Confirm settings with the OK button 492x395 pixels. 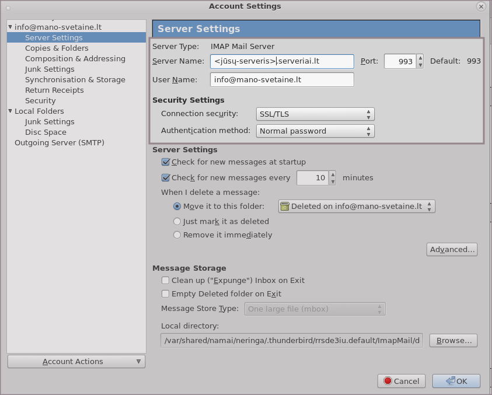tap(456, 381)
